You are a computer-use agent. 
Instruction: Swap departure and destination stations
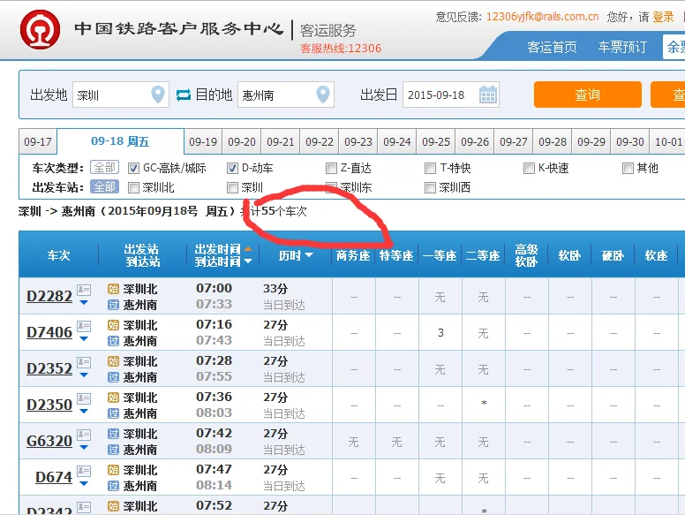click(x=184, y=95)
